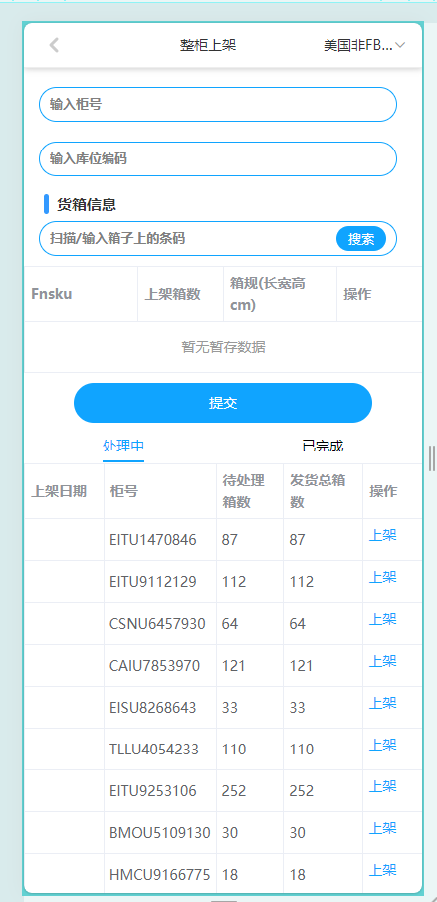Select the CAIU7853970 container number cell
Image resolution: width=437 pixels, height=902 pixels.
click(160, 666)
